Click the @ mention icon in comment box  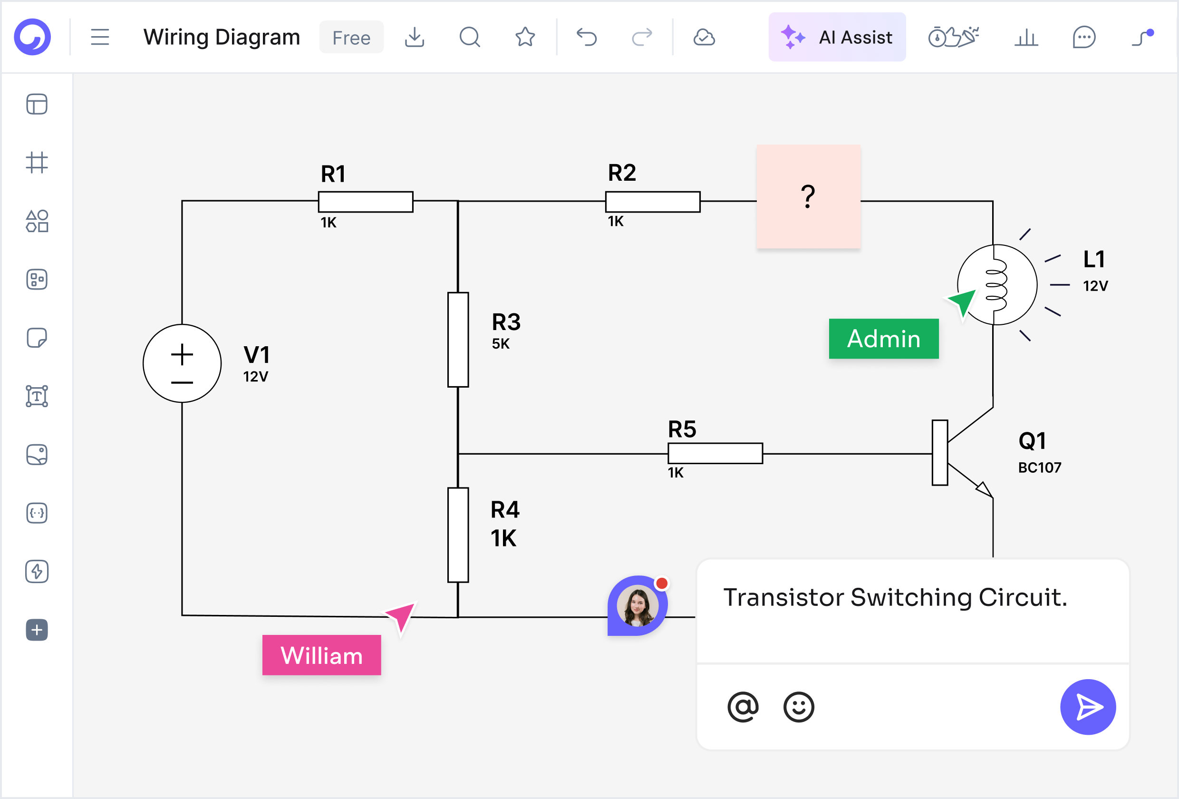[743, 707]
